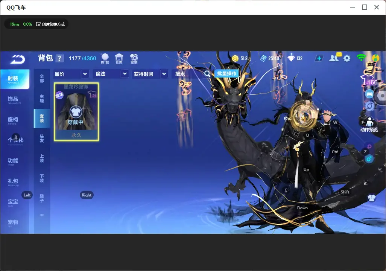Viewport: 386px width, 271px height.
Task: Click the circular music note icon
Action: click(369, 106)
